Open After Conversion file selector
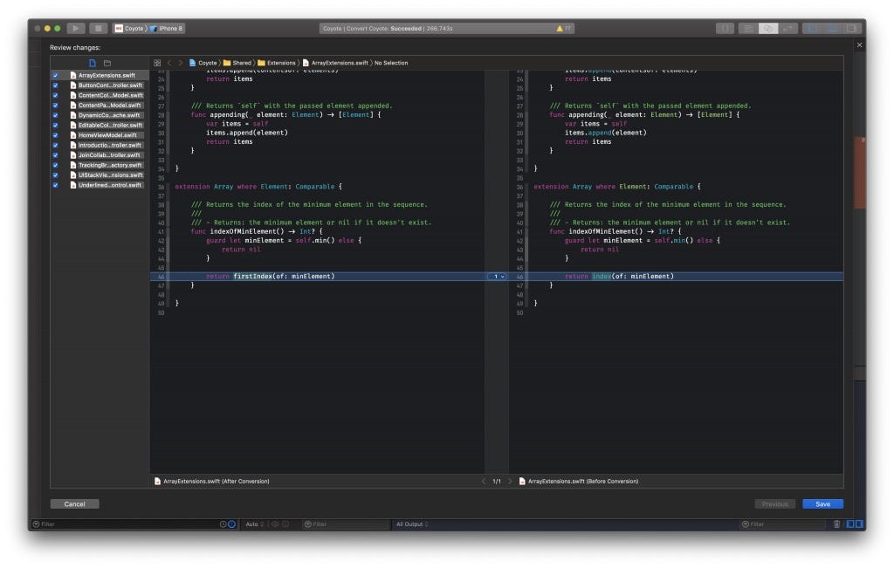The width and height of the screenshot is (894, 568). pyautogui.click(x=211, y=482)
